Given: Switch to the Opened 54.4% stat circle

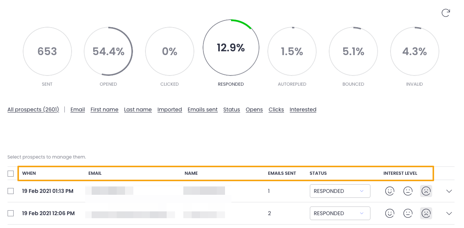Looking at the screenshot, I should tap(108, 51).
